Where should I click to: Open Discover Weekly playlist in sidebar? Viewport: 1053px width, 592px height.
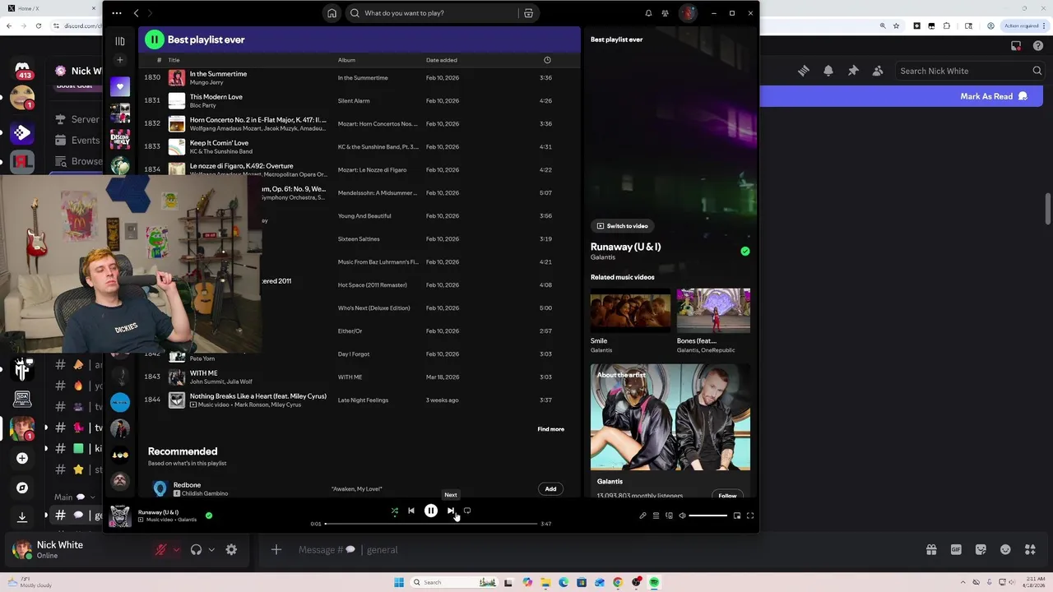pos(120,139)
